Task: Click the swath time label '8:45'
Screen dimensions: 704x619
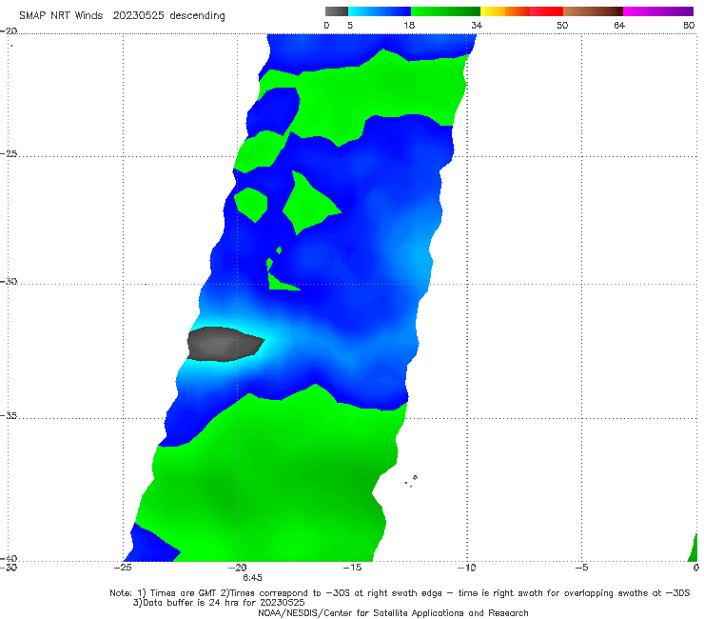Action: 252,578
